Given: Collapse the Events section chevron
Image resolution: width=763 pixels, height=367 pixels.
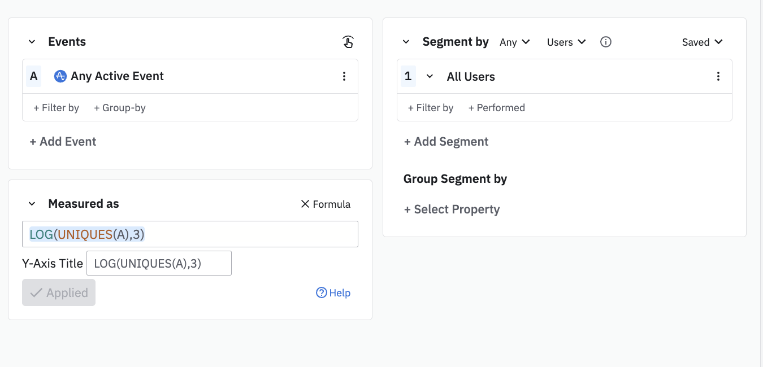Looking at the screenshot, I should pyautogui.click(x=32, y=42).
